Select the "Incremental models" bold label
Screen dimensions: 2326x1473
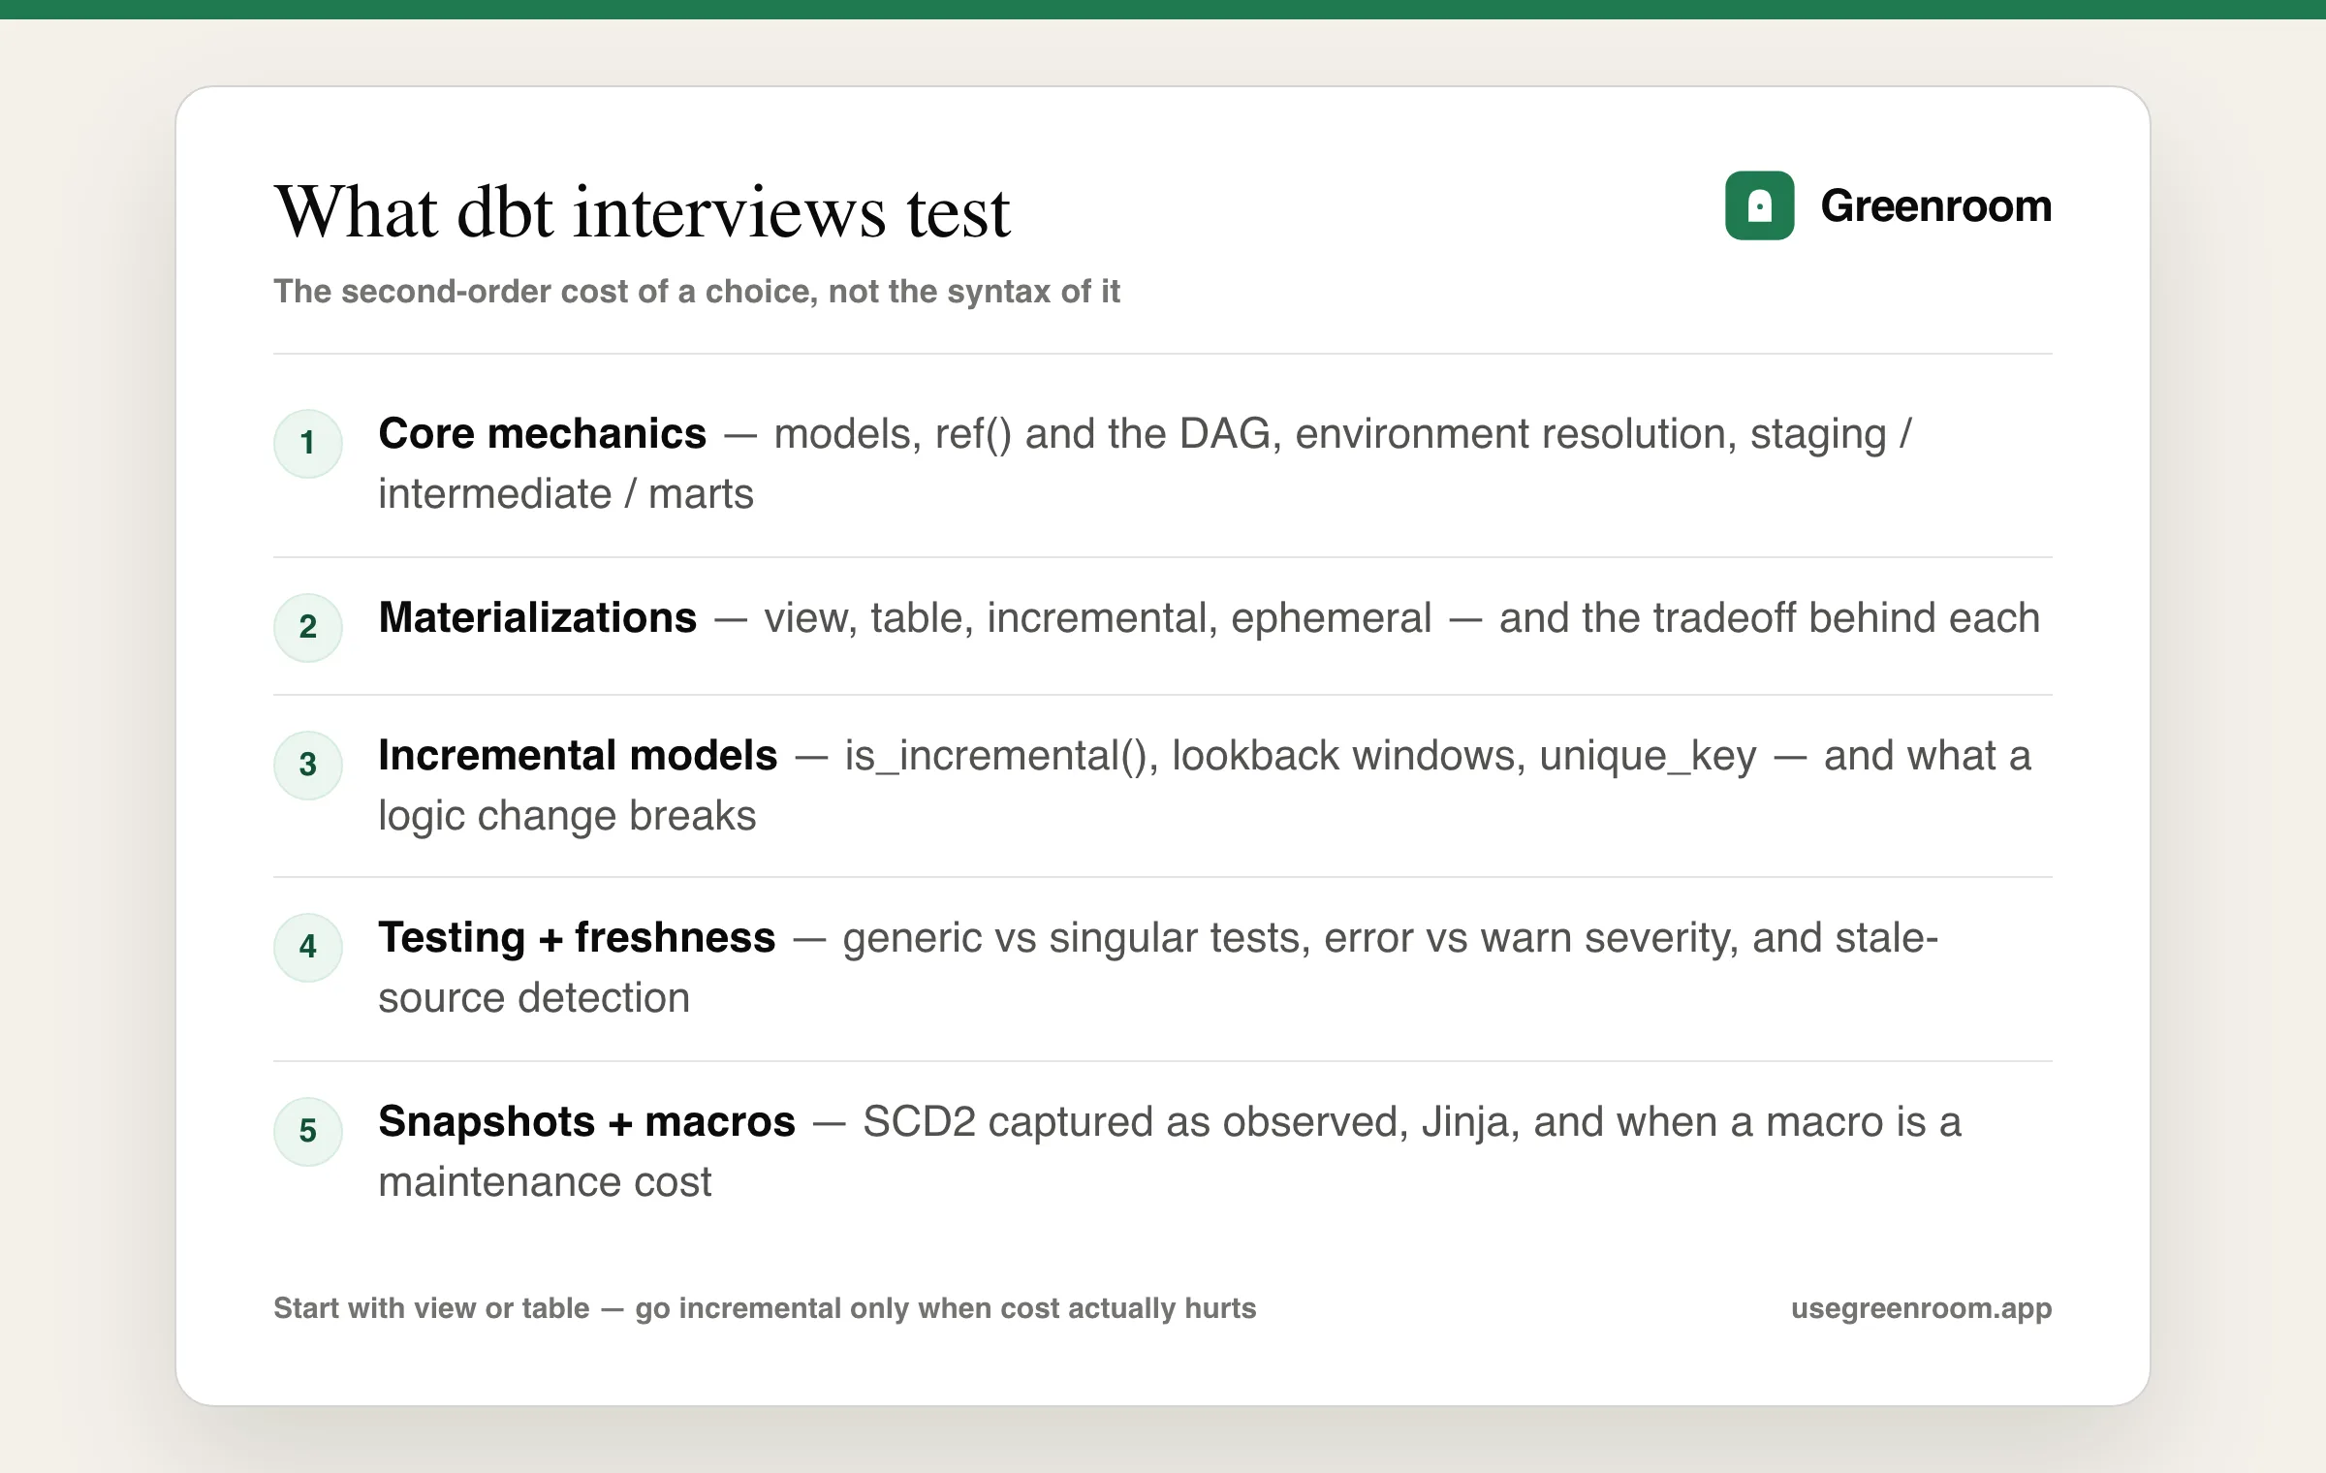coord(578,755)
